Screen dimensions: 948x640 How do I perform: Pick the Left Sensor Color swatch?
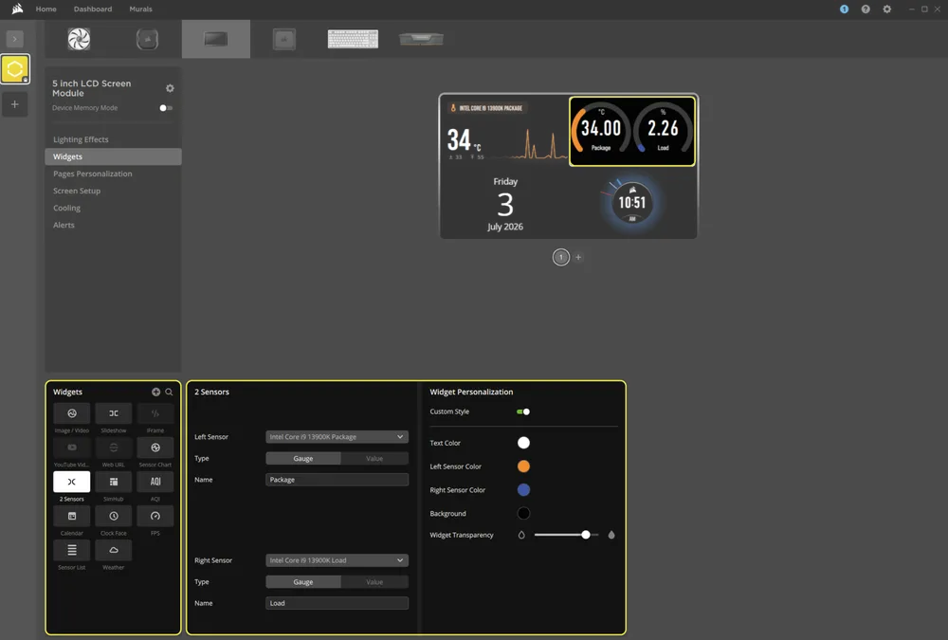point(523,466)
